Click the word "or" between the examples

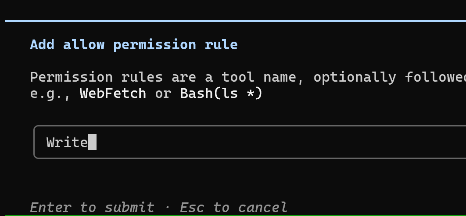(x=163, y=94)
